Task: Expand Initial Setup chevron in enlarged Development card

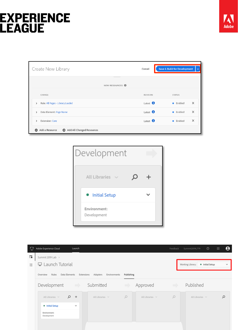Action: point(148,195)
